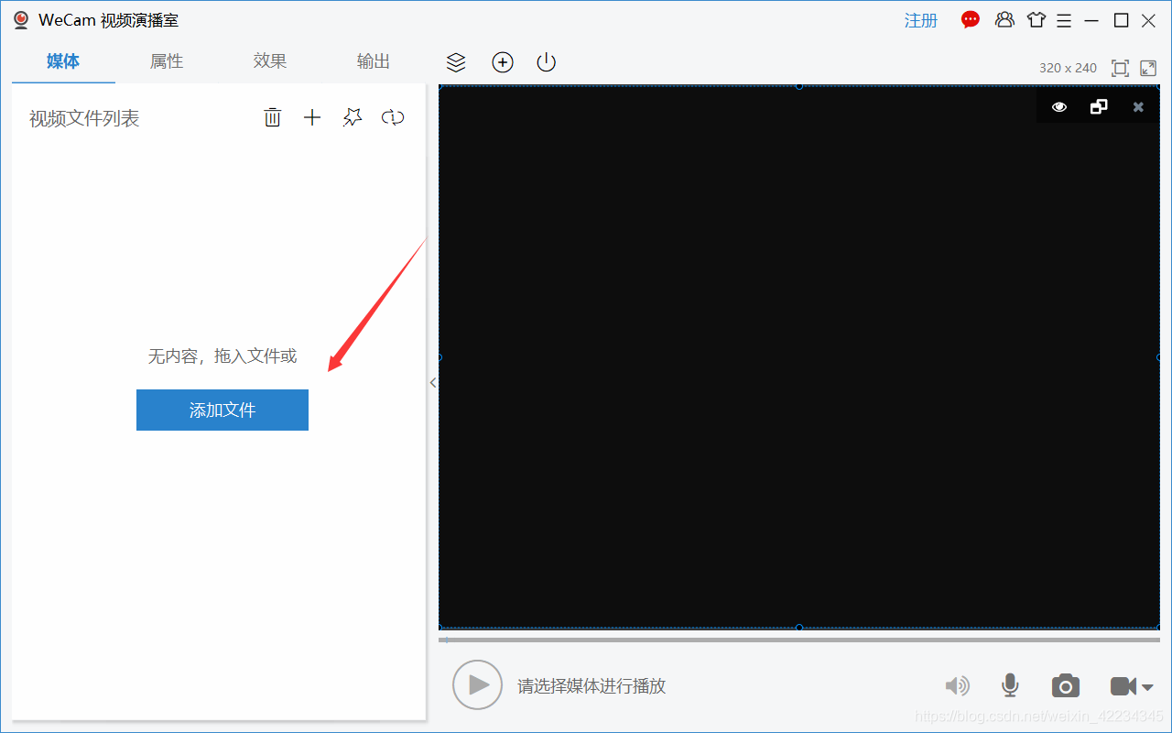
Task: Click the circled plus add-source icon
Action: [503, 62]
